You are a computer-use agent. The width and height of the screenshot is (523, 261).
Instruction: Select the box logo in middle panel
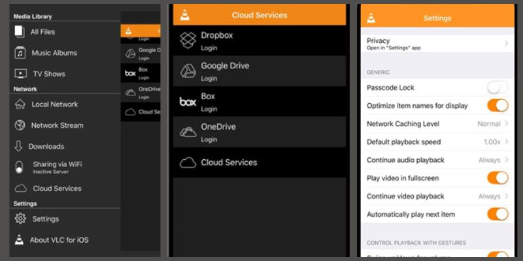[x=188, y=102]
